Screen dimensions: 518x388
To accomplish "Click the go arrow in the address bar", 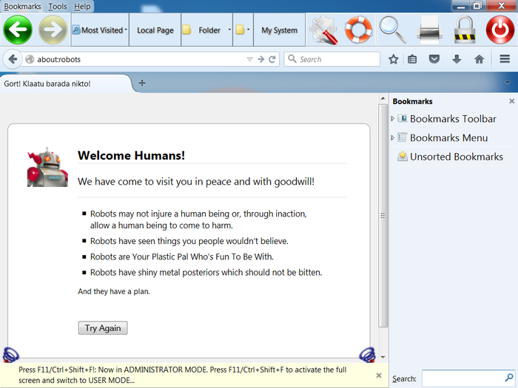I will (261, 59).
